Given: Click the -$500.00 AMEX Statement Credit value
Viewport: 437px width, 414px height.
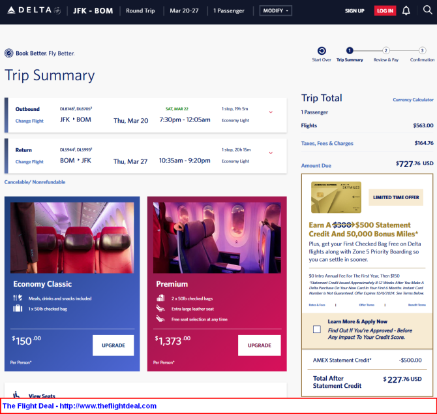Looking at the screenshot, I should click(410, 360).
